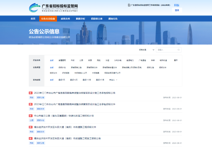Select 房屋建筑 industry filter

62,60
